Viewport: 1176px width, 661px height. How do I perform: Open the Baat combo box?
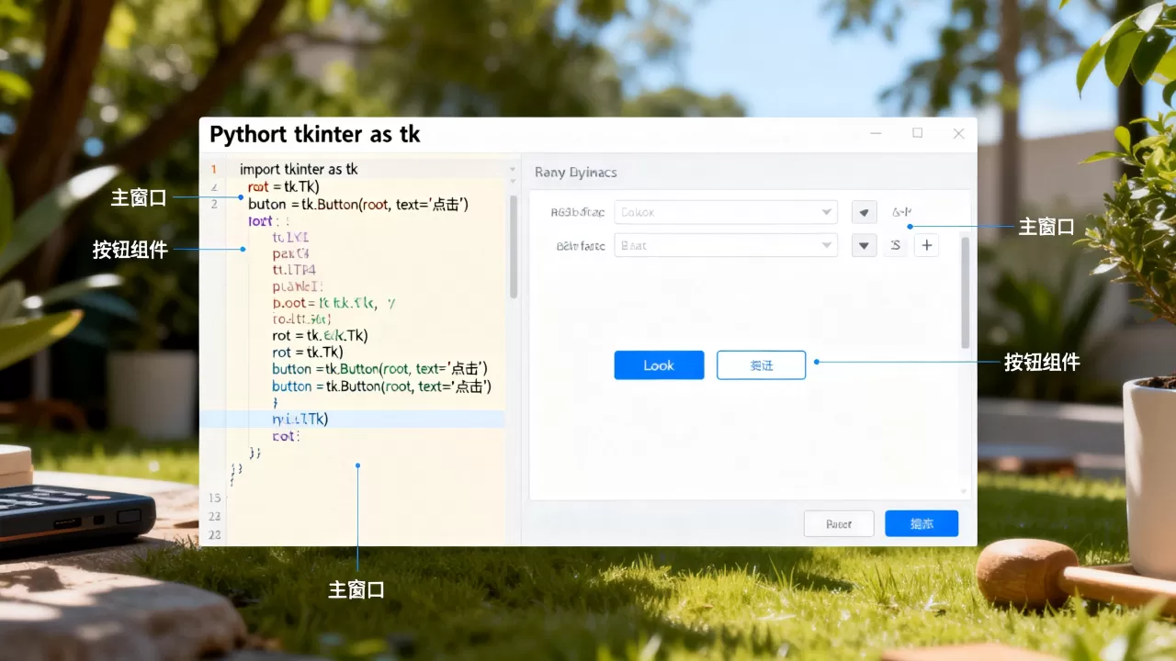pyautogui.click(x=726, y=245)
